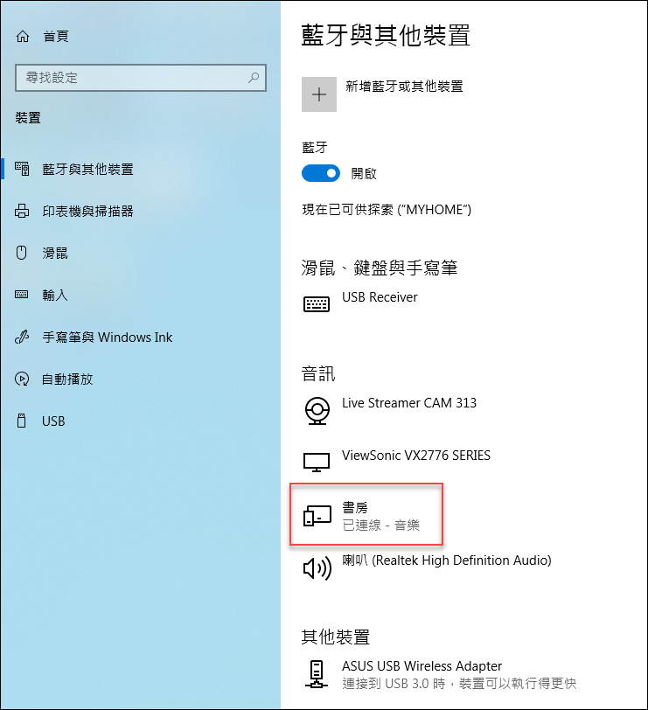648x710 pixels.
Task: Turn off the 藍牙 Bluetooth toggle
Action: [321, 173]
